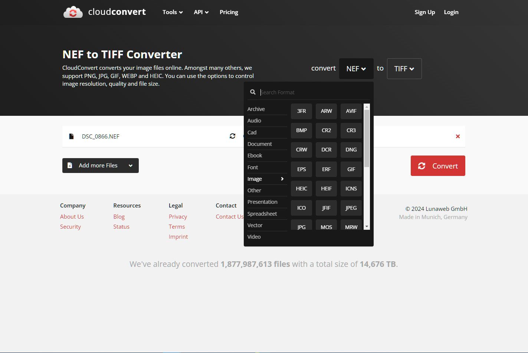Click the Add more Files button
Viewport: 528px width, 353px height.
pos(101,166)
